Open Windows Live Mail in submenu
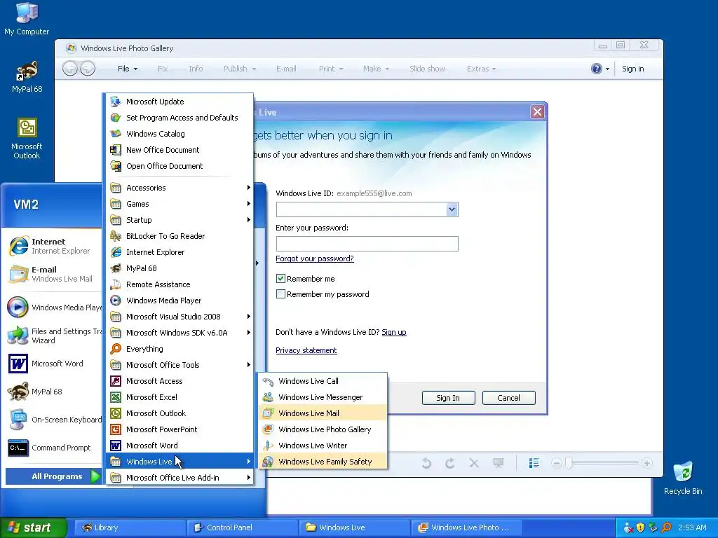The width and height of the screenshot is (718, 538). tap(323, 413)
